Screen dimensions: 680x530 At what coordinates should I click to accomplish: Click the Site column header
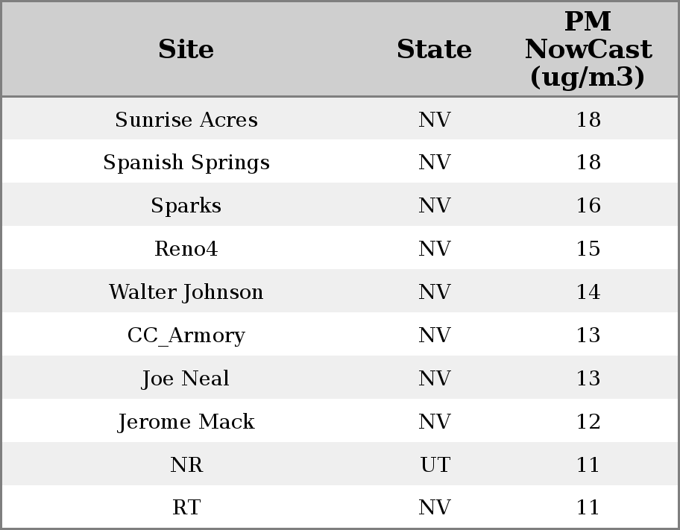click(x=186, y=49)
